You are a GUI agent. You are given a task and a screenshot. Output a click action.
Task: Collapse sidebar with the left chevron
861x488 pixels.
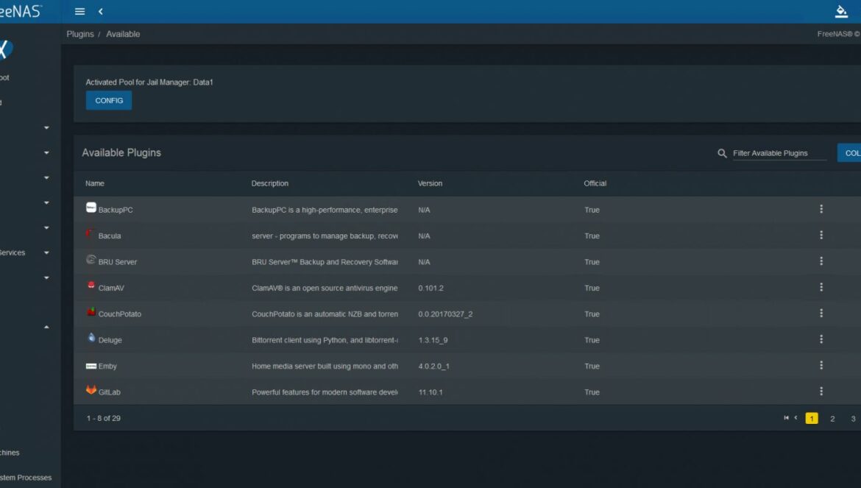click(101, 12)
